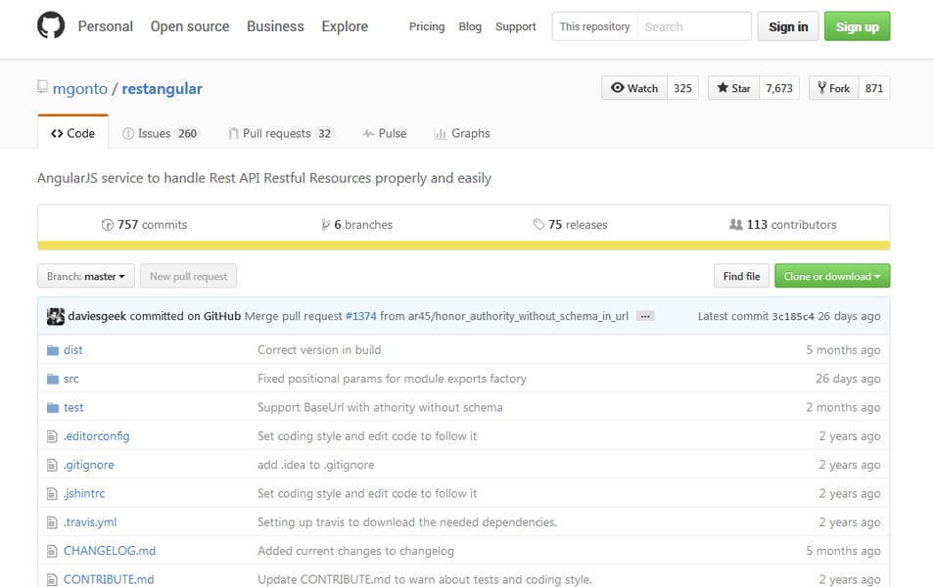Focus the repository Search field
The height and width of the screenshot is (587, 934).
click(x=694, y=26)
